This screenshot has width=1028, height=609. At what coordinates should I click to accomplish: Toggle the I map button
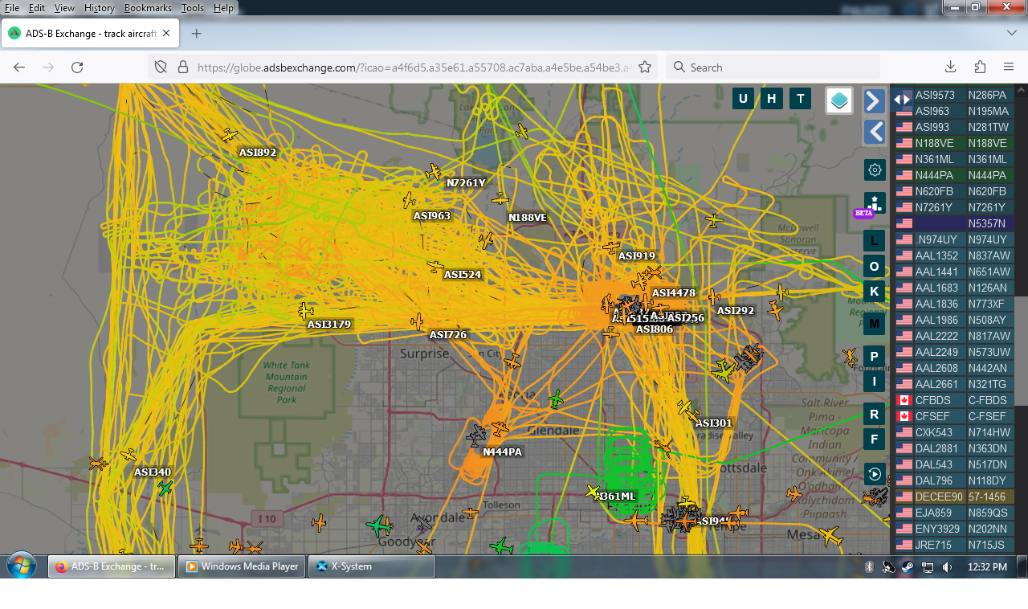click(x=875, y=382)
